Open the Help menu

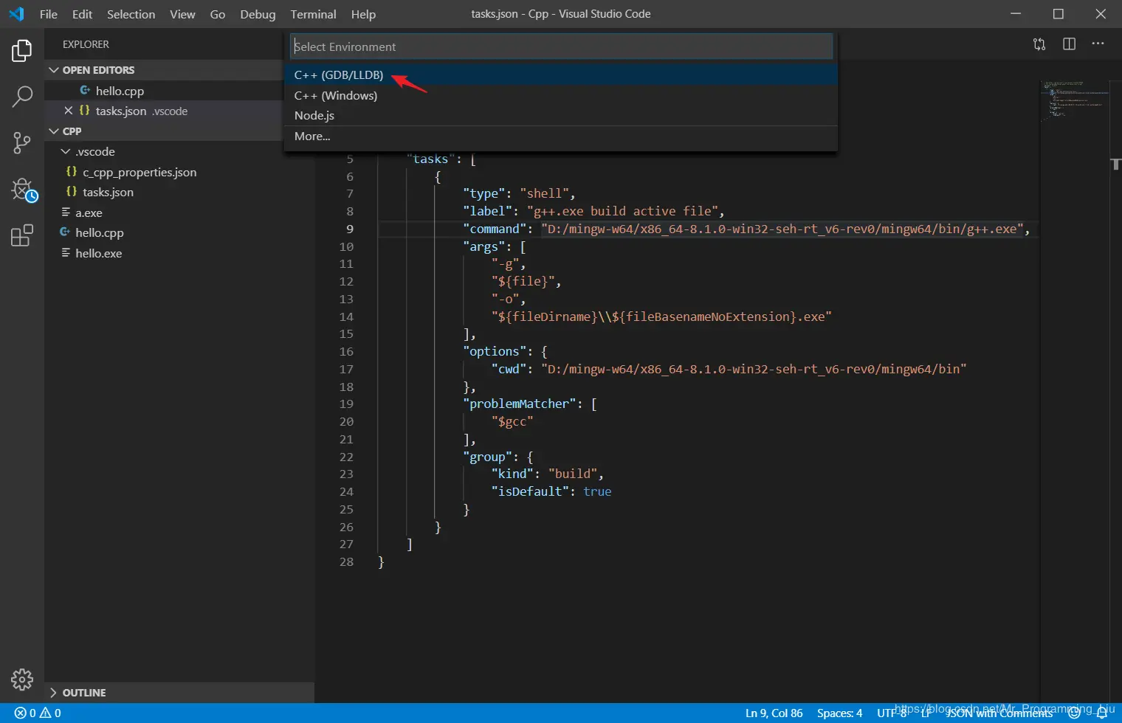(363, 14)
